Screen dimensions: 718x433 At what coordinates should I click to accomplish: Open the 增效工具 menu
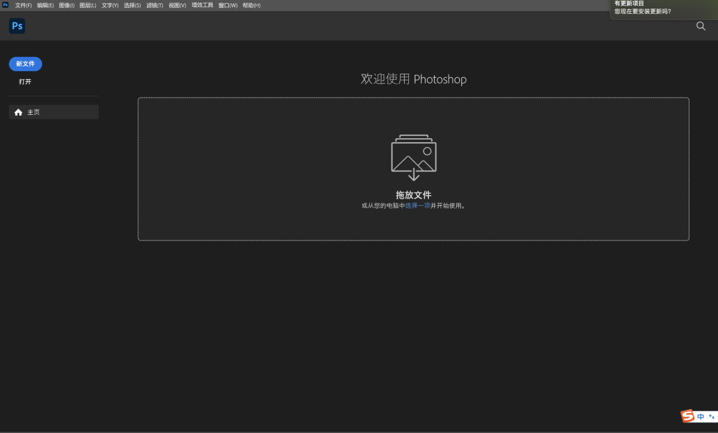tap(202, 5)
